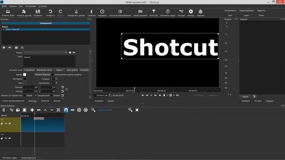The width and height of the screenshot is (285, 160).
Task: Open Фильтры funnel icon in main toolbar
Action: click(x=154, y=12)
